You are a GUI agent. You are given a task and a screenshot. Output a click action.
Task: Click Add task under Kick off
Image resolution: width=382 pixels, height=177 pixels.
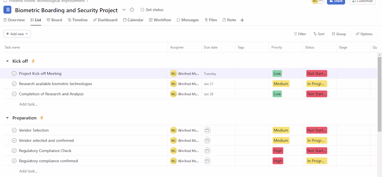[28, 104]
